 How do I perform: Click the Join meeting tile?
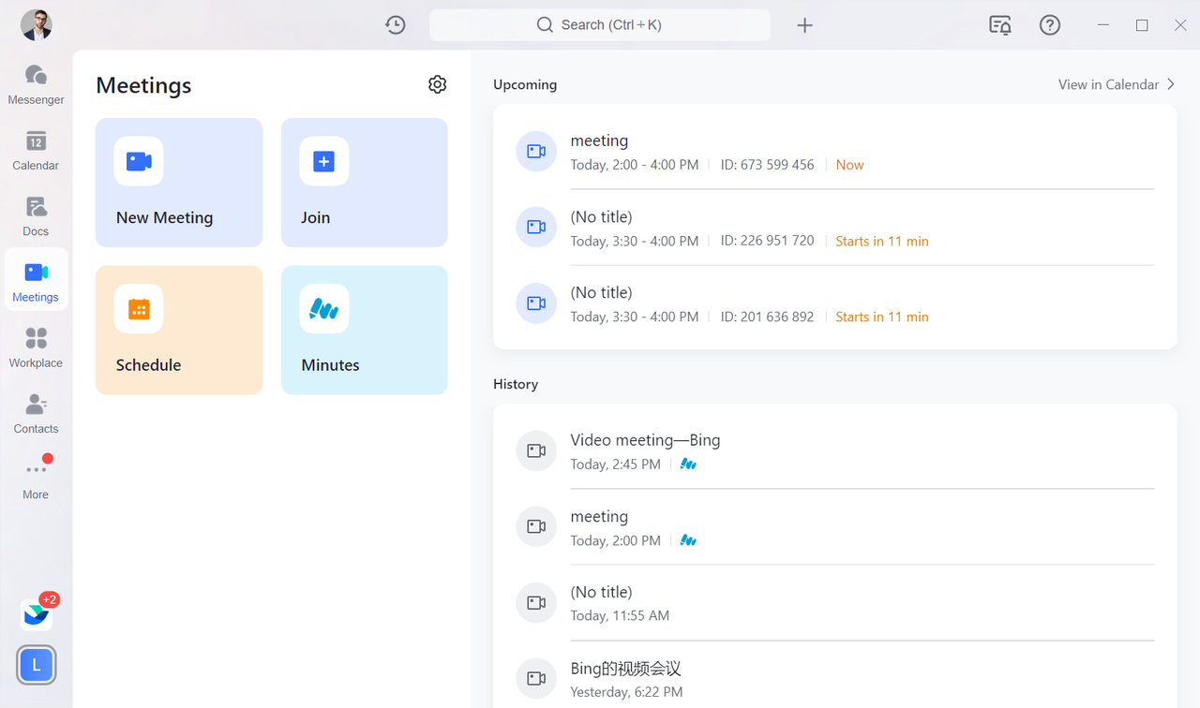[x=364, y=183]
